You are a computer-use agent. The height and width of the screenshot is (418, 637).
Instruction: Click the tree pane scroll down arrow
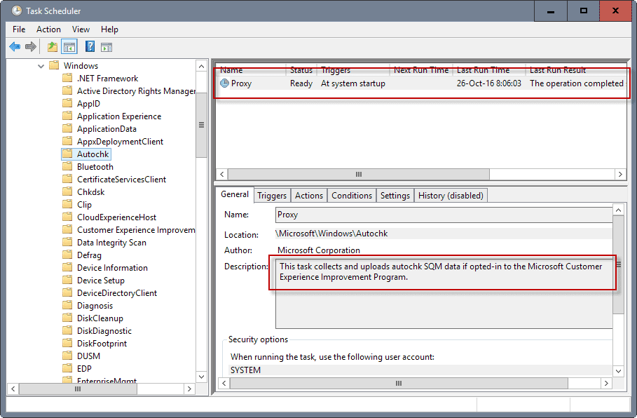pos(202,377)
